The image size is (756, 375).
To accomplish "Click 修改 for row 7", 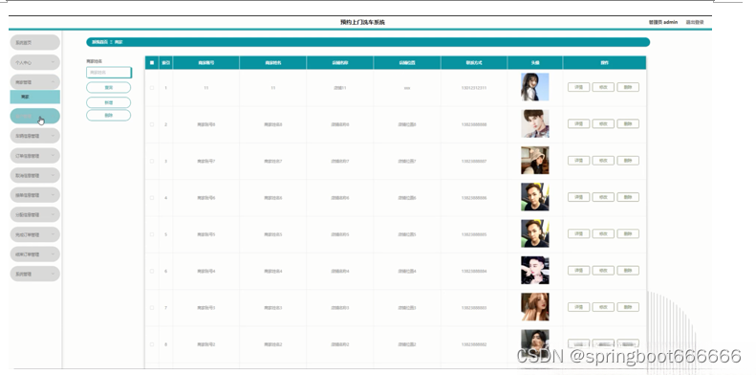I will pos(603,307).
